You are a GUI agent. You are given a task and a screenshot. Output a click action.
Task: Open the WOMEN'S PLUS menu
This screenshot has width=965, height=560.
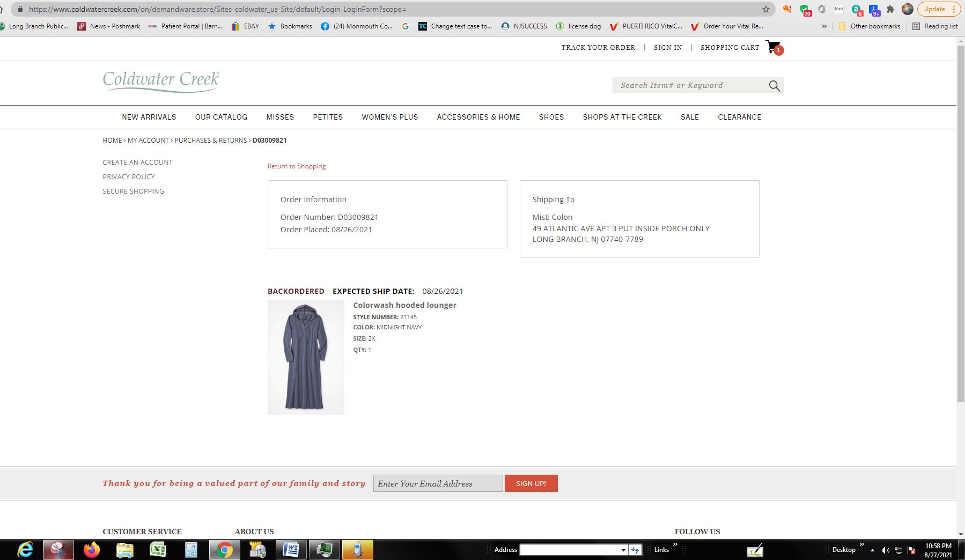pyautogui.click(x=390, y=117)
